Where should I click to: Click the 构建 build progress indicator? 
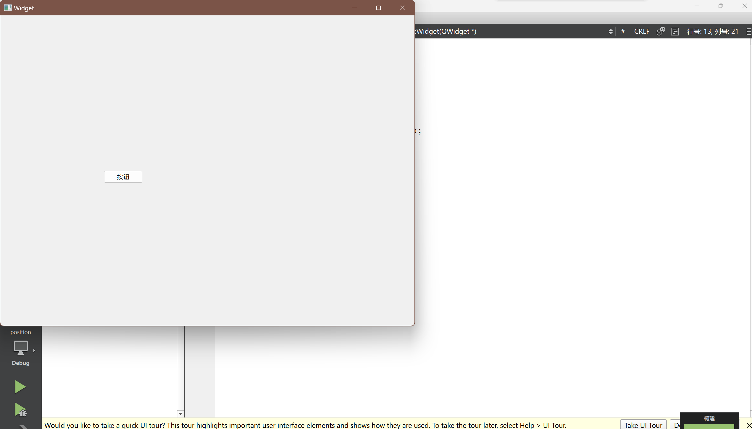709,420
